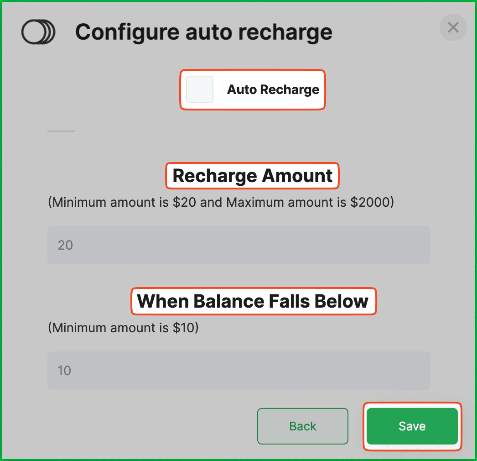Select the Recharge Amount input field
This screenshot has width=477, height=461.
point(238,245)
